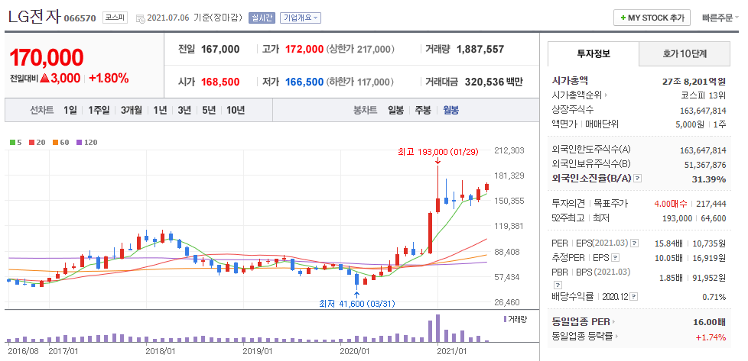Viewport: 748px width, 361px height.
Task: Click the 시가총액 value 27조 8,201억원
Action: coord(694,81)
